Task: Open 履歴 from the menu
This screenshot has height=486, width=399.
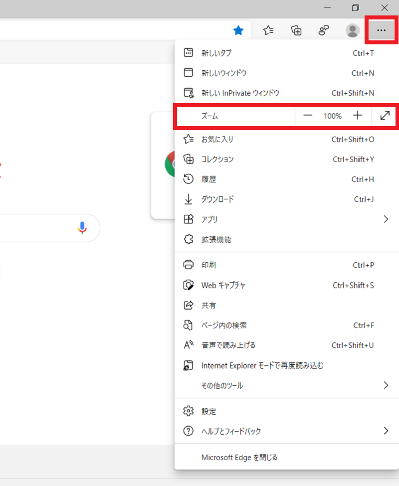Action: pyautogui.click(x=287, y=179)
